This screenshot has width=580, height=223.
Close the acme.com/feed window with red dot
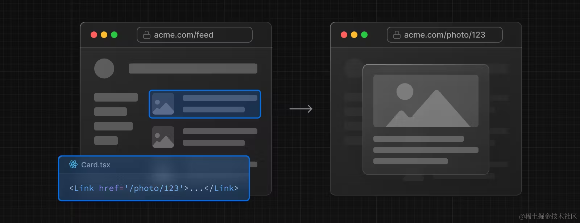coord(94,35)
